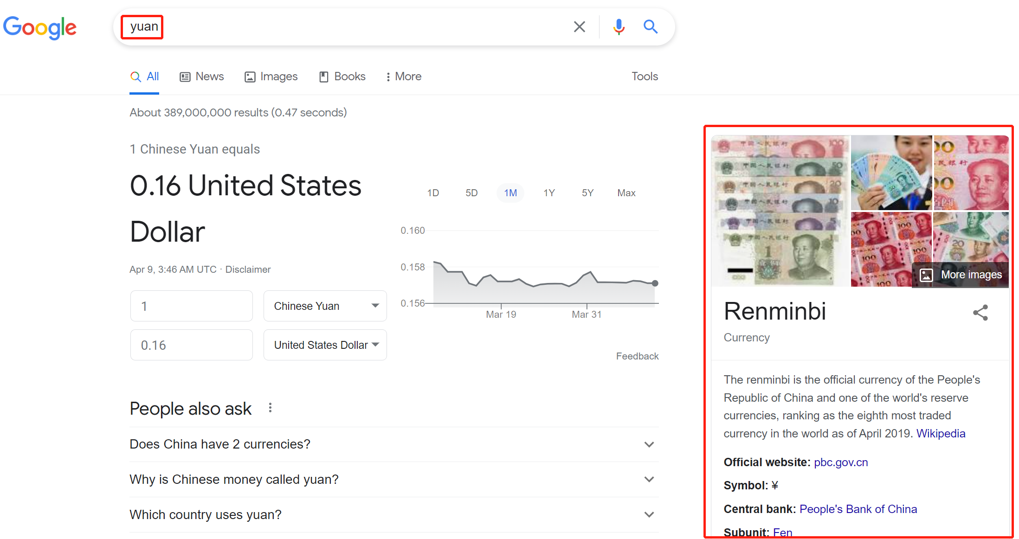Click the Renminbi panel title

click(x=775, y=311)
